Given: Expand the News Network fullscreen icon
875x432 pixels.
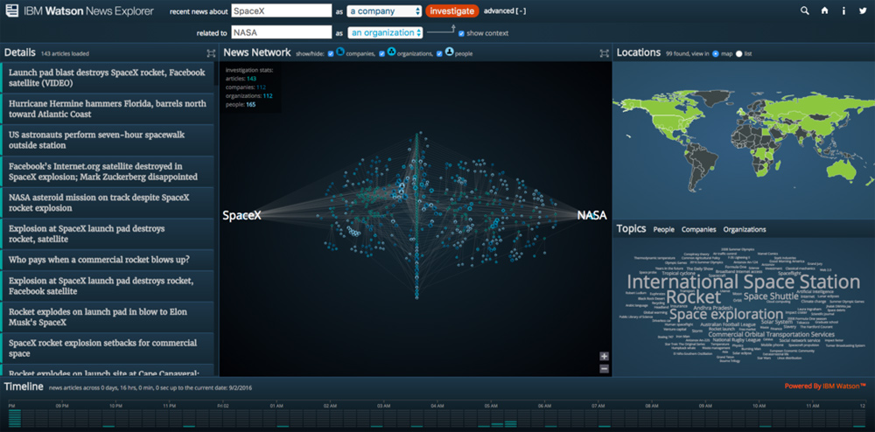Looking at the screenshot, I should point(605,53).
